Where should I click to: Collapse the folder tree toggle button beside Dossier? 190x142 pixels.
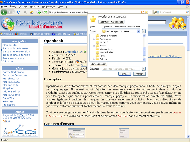[144, 31]
